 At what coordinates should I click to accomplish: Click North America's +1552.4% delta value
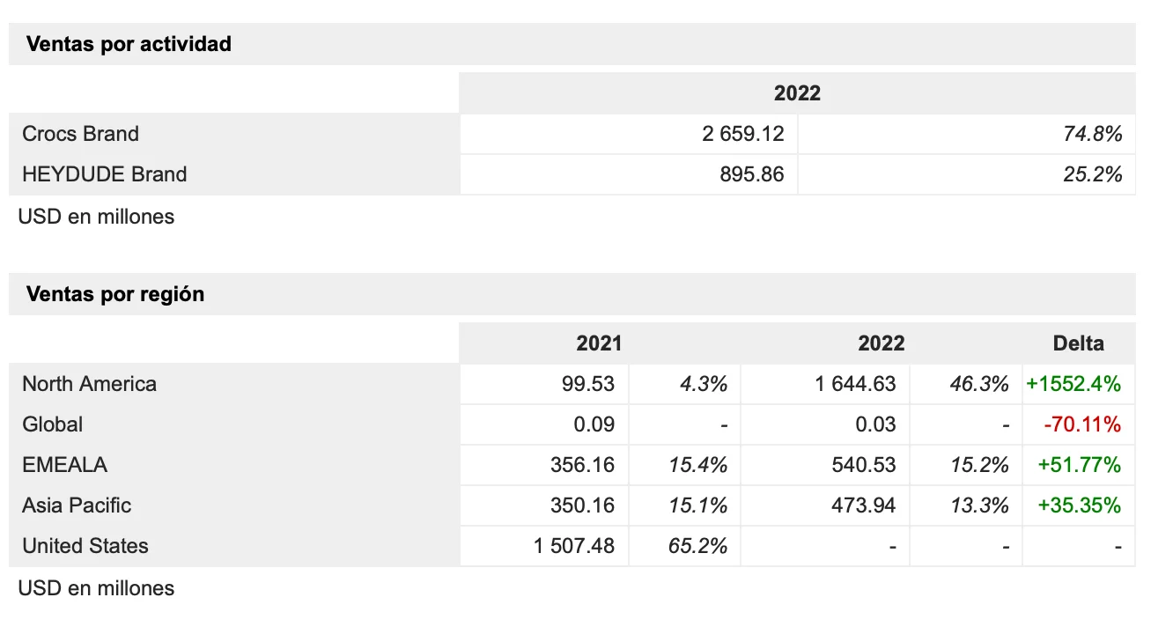(1073, 384)
